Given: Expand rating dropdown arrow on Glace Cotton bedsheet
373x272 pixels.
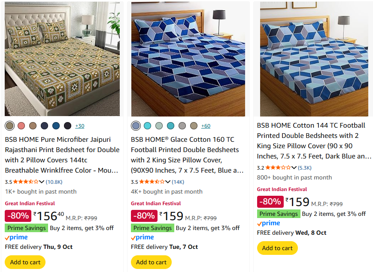Looking at the screenshot, I should point(168,182).
